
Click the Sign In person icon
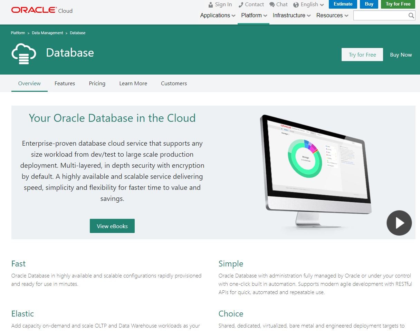(211, 5)
